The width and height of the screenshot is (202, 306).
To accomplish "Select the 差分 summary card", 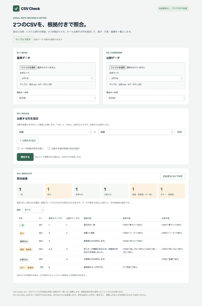I will (58, 191).
